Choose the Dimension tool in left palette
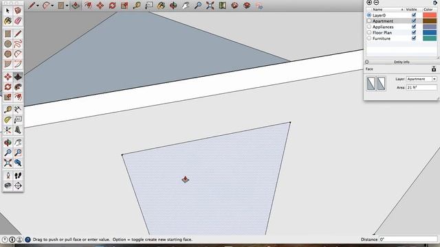 point(18,110)
